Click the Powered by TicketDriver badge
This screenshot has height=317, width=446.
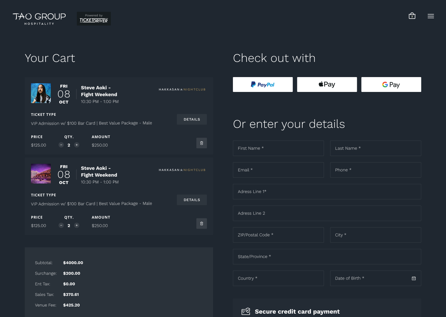pyautogui.click(x=94, y=19)
